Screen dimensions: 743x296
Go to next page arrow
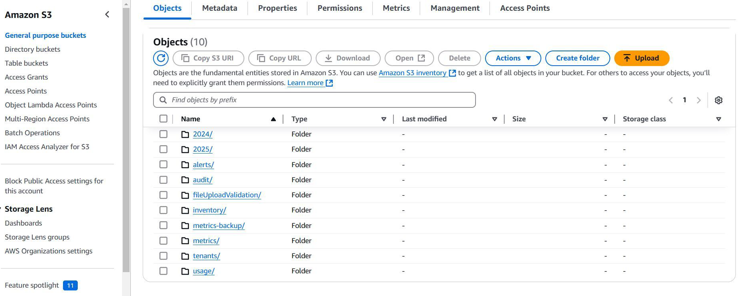click(698, 100)
